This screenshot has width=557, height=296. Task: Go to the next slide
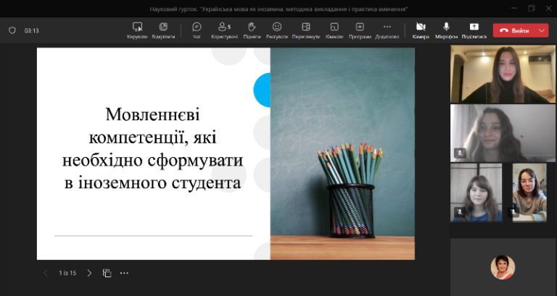(89, 273)
